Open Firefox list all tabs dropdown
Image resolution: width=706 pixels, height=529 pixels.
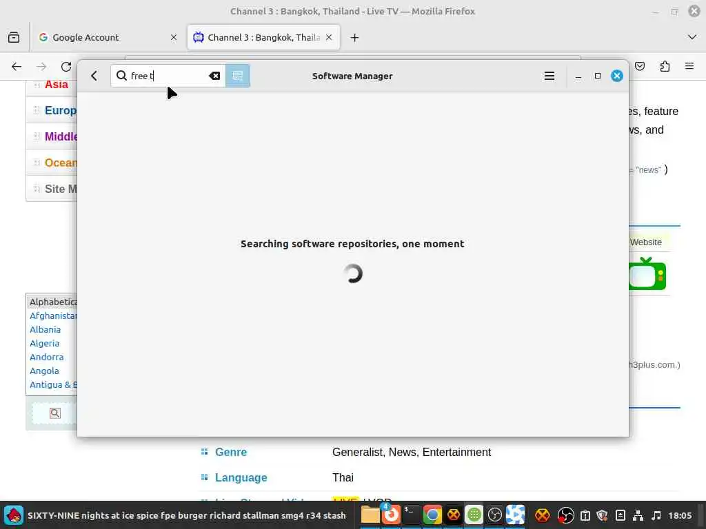click(x=692, y=37)
